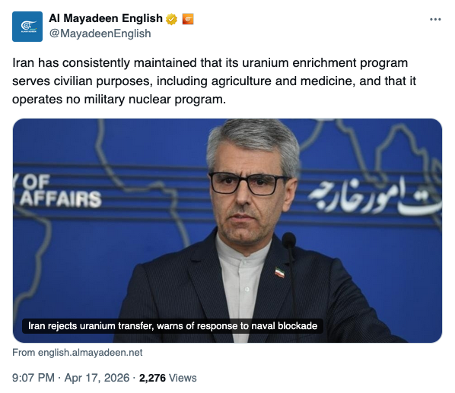Visit the @MayadeenEnglish handle link
Screen dimensions: 455x393
100,33
